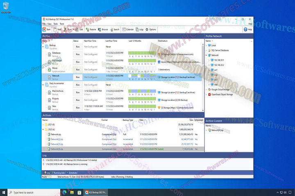Select the Network[3].zip archive
Screen dimensions: 295x196
pyautogui.click(x=57, y=144)
